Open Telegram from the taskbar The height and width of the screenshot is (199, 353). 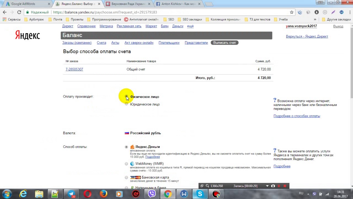[x=71, y=194]
